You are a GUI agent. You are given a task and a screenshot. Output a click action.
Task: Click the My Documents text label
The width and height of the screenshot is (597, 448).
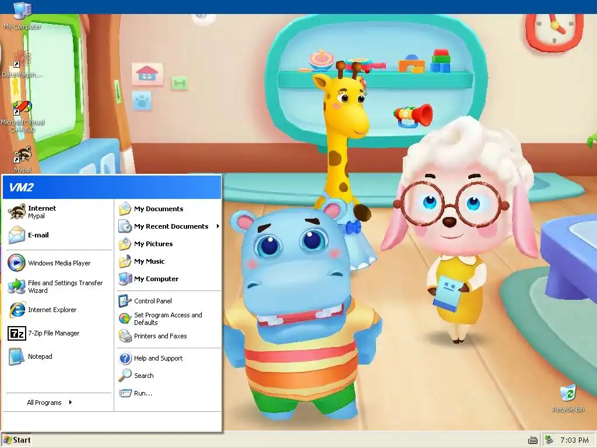(x=159, y=209)
